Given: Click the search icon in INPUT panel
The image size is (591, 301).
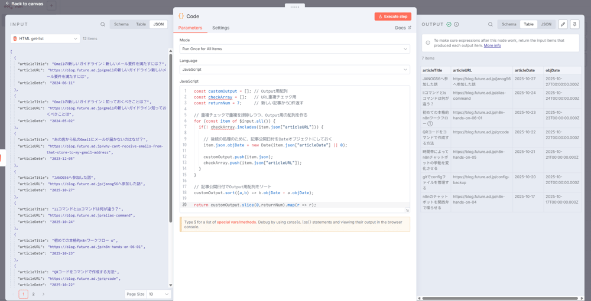Looking at the screenshot, I should pos(103,24).
